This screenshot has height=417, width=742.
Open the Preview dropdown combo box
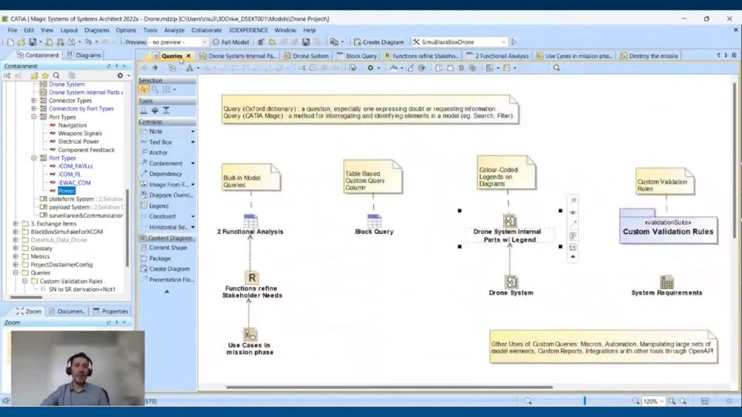(178, 42)
